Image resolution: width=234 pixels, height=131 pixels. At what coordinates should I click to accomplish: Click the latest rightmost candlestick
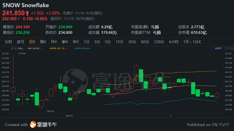(x=217, y=95)
